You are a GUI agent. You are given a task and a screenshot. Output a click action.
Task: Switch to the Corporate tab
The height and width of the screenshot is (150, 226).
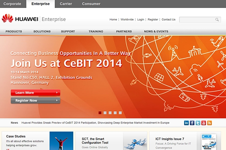coord(12,4)
